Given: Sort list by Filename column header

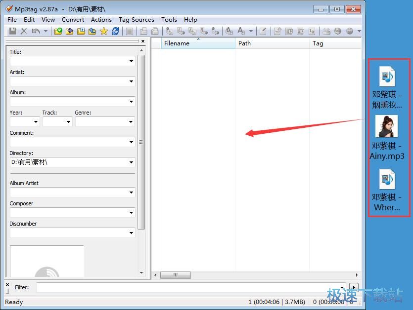Looking at the screenshot, I should click(x=198, y=43).
